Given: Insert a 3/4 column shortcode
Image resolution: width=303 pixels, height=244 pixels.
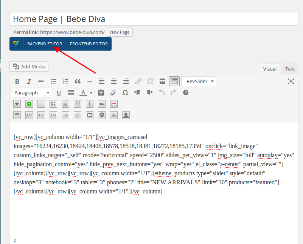Looking at the screenshot, I should pos(65,115).
